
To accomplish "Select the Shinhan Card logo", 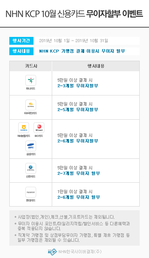I will pyautogui.click(x=31, y=168).
